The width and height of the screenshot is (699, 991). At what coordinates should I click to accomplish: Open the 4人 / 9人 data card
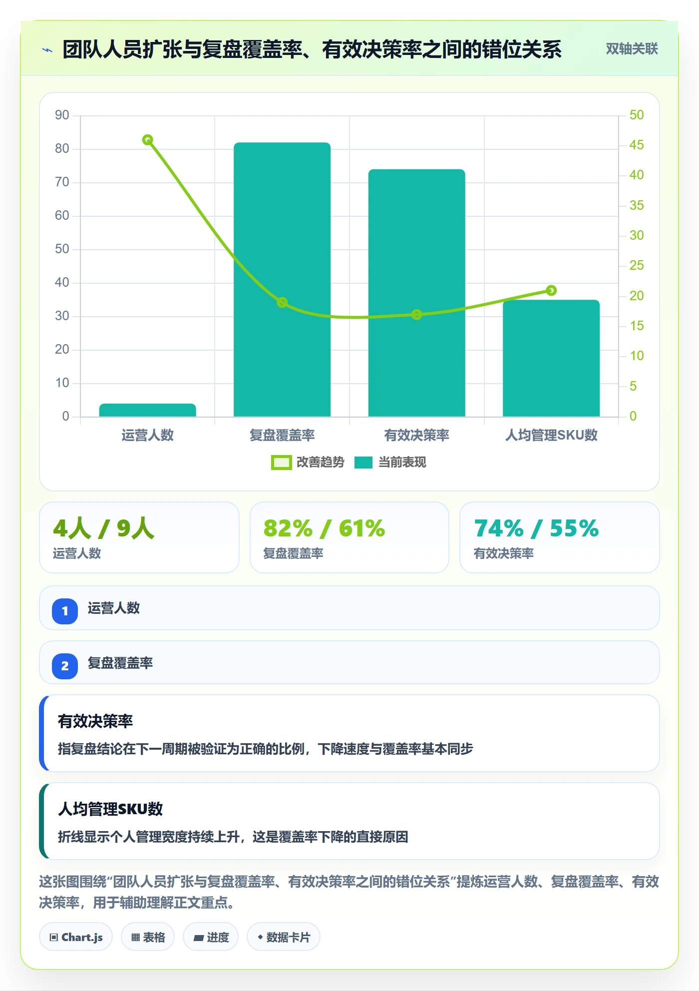point(139,537)
